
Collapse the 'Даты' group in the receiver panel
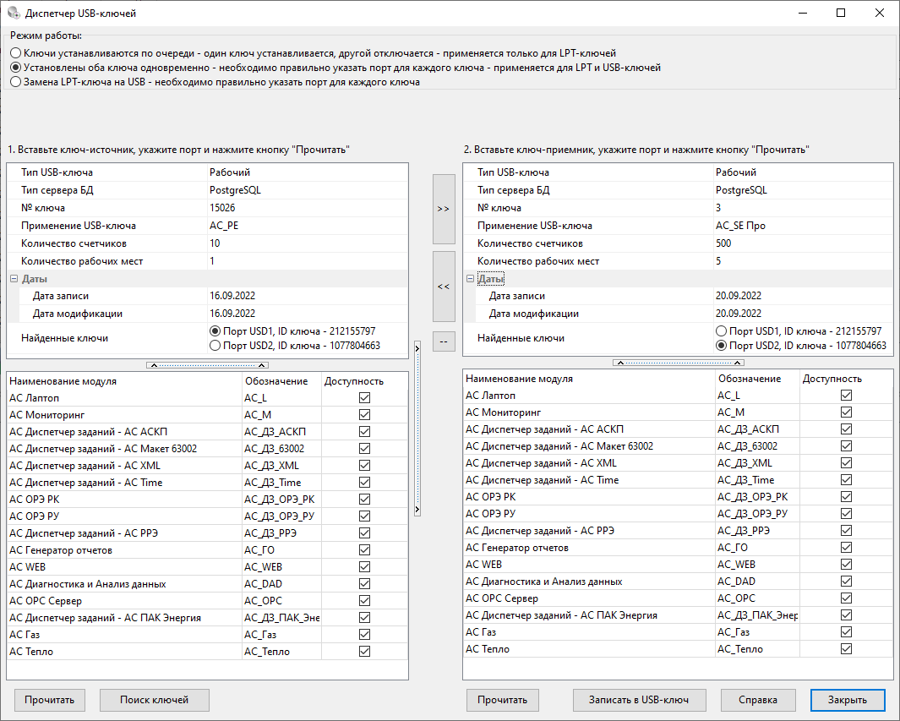[x=471, y=279]
